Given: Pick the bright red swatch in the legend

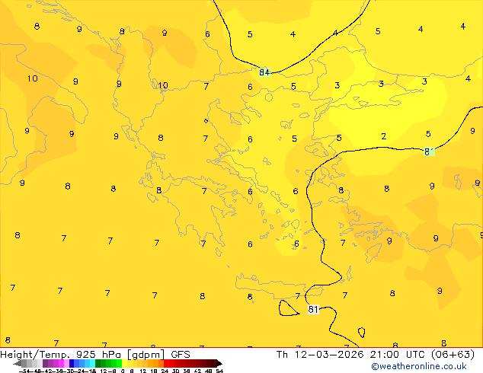Looking at the screenshot, I should point(166,364).
